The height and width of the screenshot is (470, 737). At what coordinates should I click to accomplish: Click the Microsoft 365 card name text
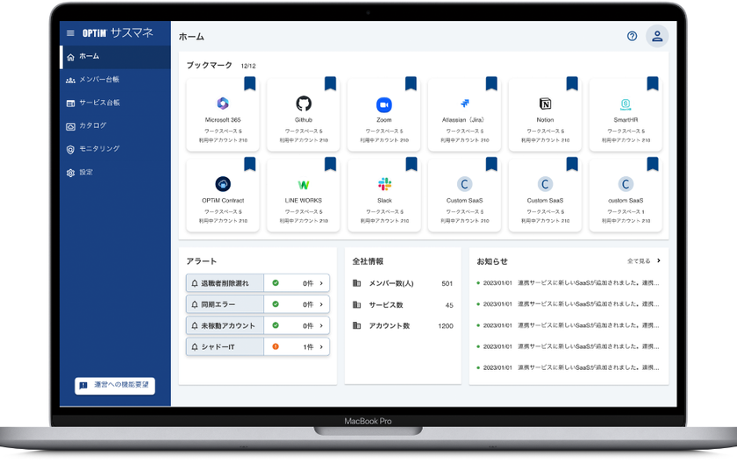[x=223, y=120]
